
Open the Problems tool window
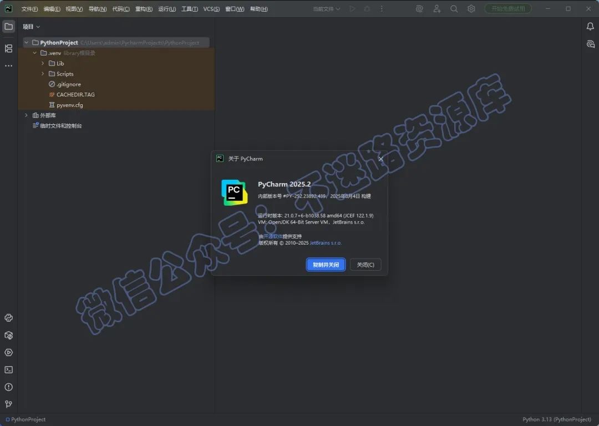point(8,387)
